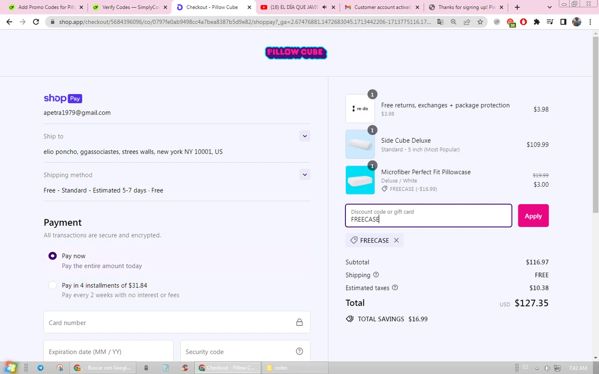Click the Microfiber Pillowcase product thumbnail
The image size is (599, 374).
coord(360,180)
